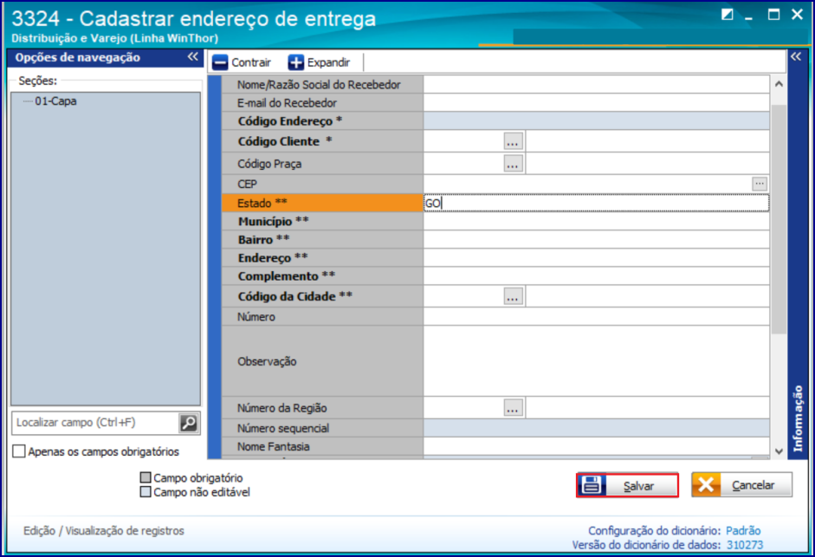Click the Número da Região code input
Screen dimensions: 815x557
point(463,408)
